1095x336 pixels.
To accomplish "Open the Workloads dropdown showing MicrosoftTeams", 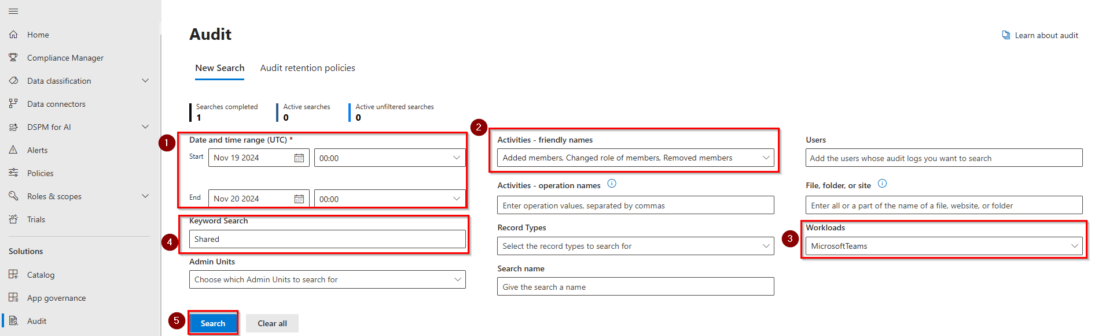I will [x=943, y=247].
